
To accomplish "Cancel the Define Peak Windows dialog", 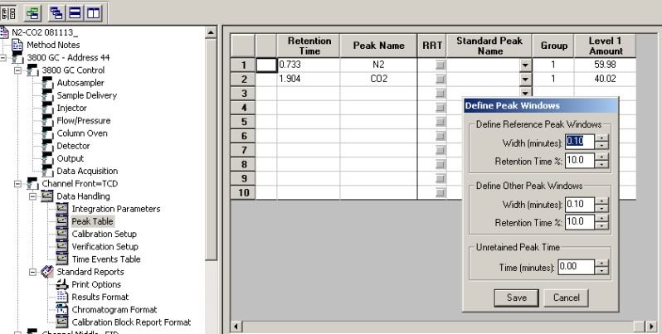I will point(565,297).
